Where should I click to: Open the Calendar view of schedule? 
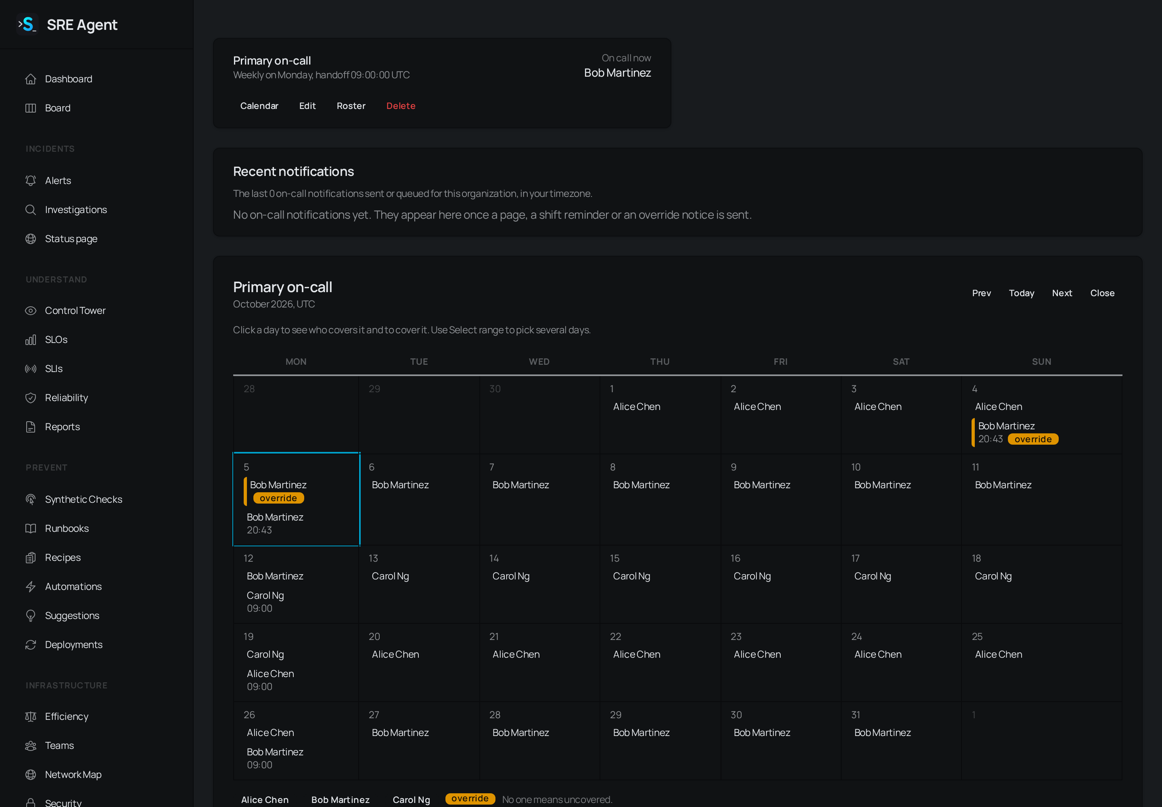tap(259, 106)
